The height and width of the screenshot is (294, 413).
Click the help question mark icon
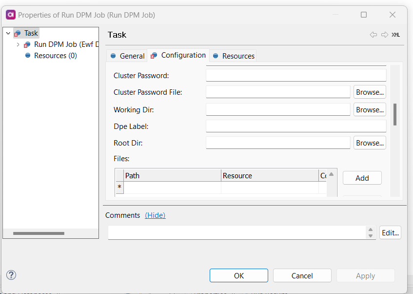coord(11,275)
